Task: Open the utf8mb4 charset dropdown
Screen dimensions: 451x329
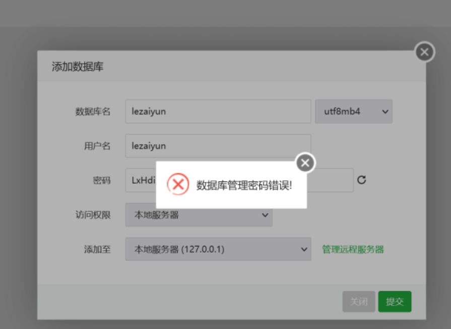Action: 353,111
